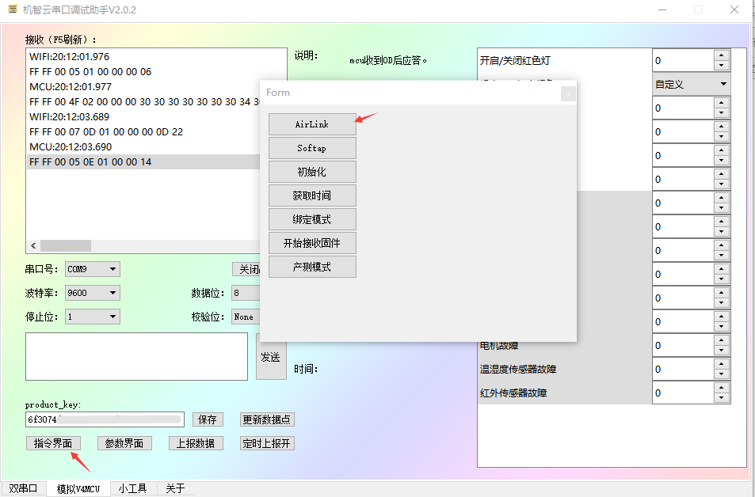
Task: Click 更新数据点 to update data points
Action: (267, 419)
